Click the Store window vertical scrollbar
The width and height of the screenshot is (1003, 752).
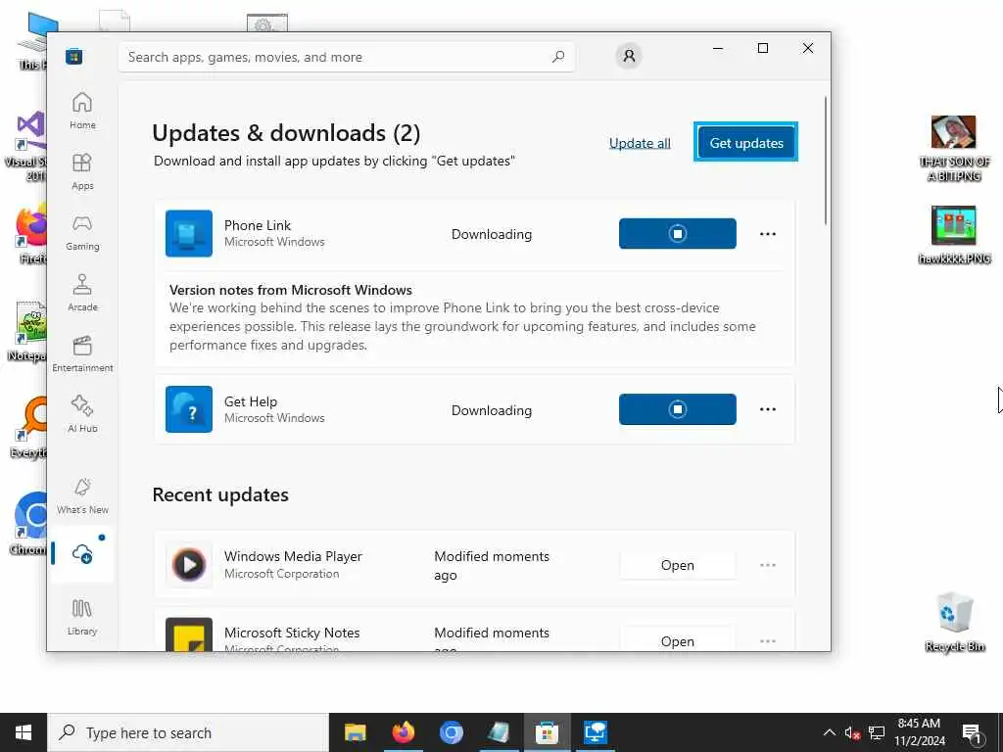click(x=825, y=160)
